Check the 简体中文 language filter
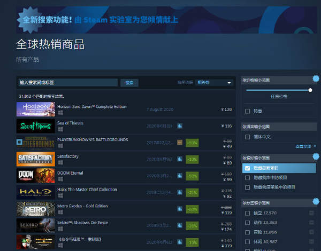The height and width of the screenshot is (251, 321). [247, 137]
